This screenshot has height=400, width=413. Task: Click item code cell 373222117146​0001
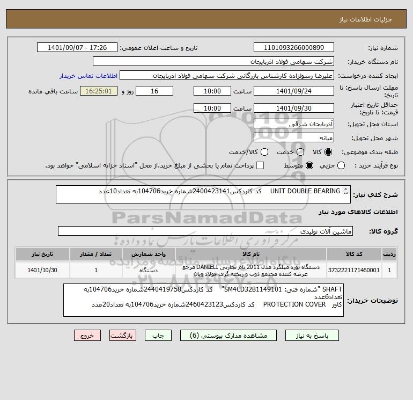(x=354, y=270)
